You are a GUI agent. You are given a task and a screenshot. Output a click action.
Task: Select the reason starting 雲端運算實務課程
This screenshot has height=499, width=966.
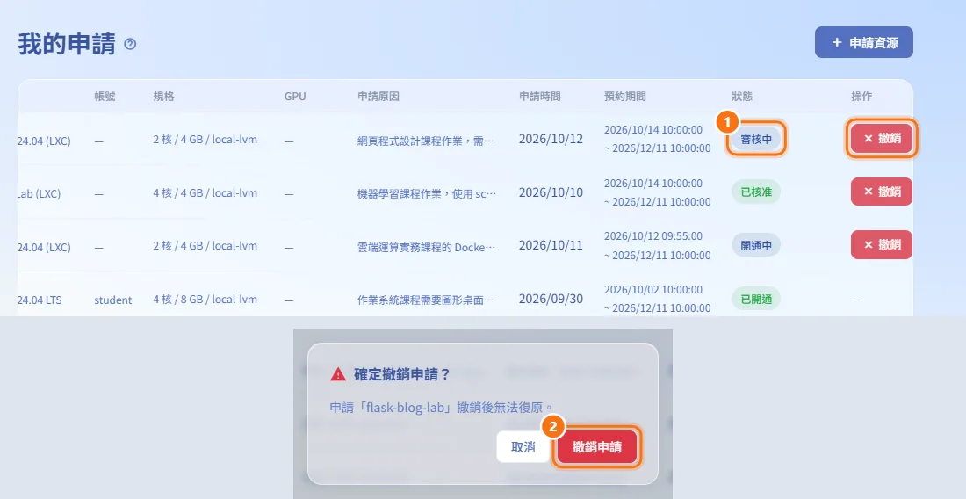point(426,247)
